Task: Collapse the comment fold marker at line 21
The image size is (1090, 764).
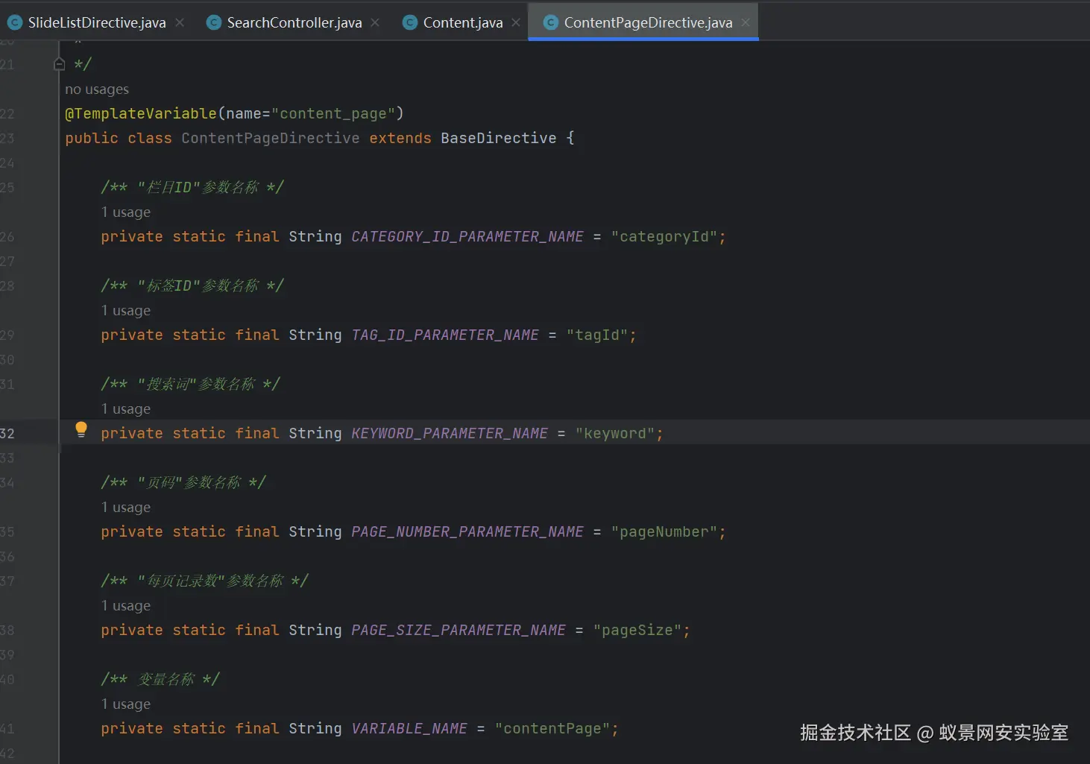Action: point(60,64)
